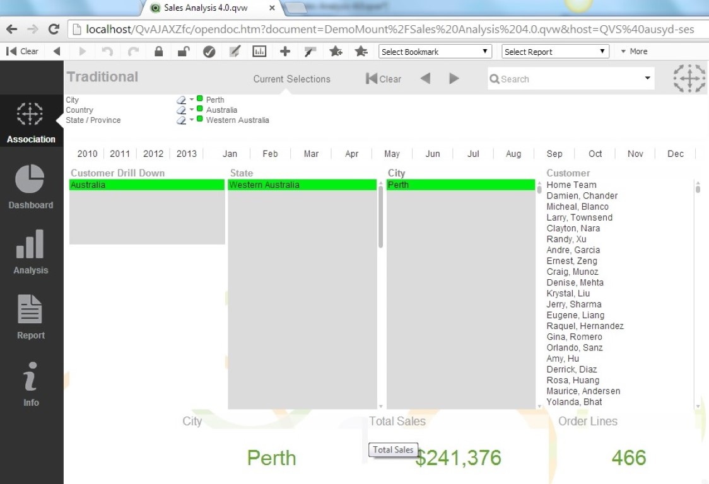Screen dimensions: 709x484
Task: Toggle the Jan month filter
Action: (230, 154)
